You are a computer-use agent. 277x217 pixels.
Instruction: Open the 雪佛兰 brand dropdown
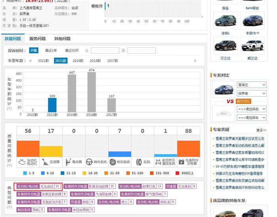[x=251, y=85]
